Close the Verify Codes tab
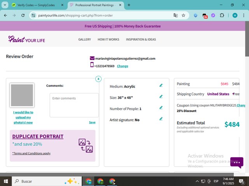The image size is (249, 186). [62, 5]
